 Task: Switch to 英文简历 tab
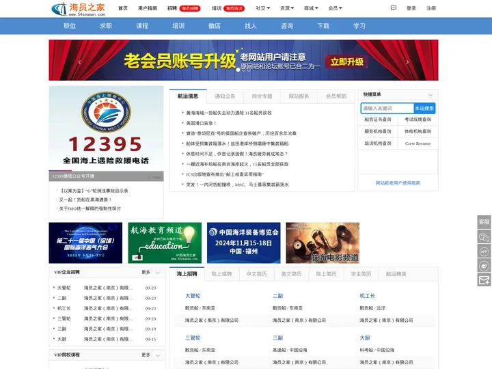pyautogui.click(x=291, y=274)
